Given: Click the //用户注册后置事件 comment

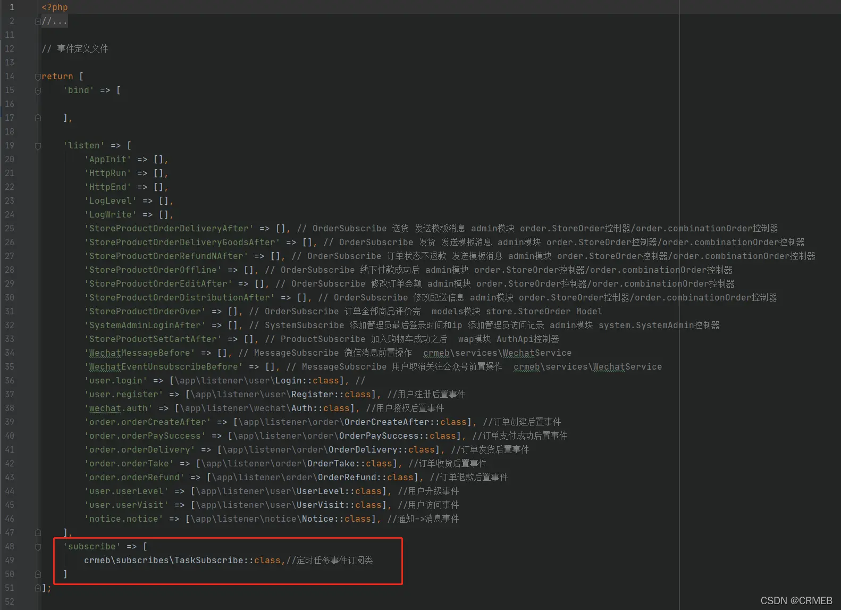Looking at the screenshot, I should (x=426, y=395).
